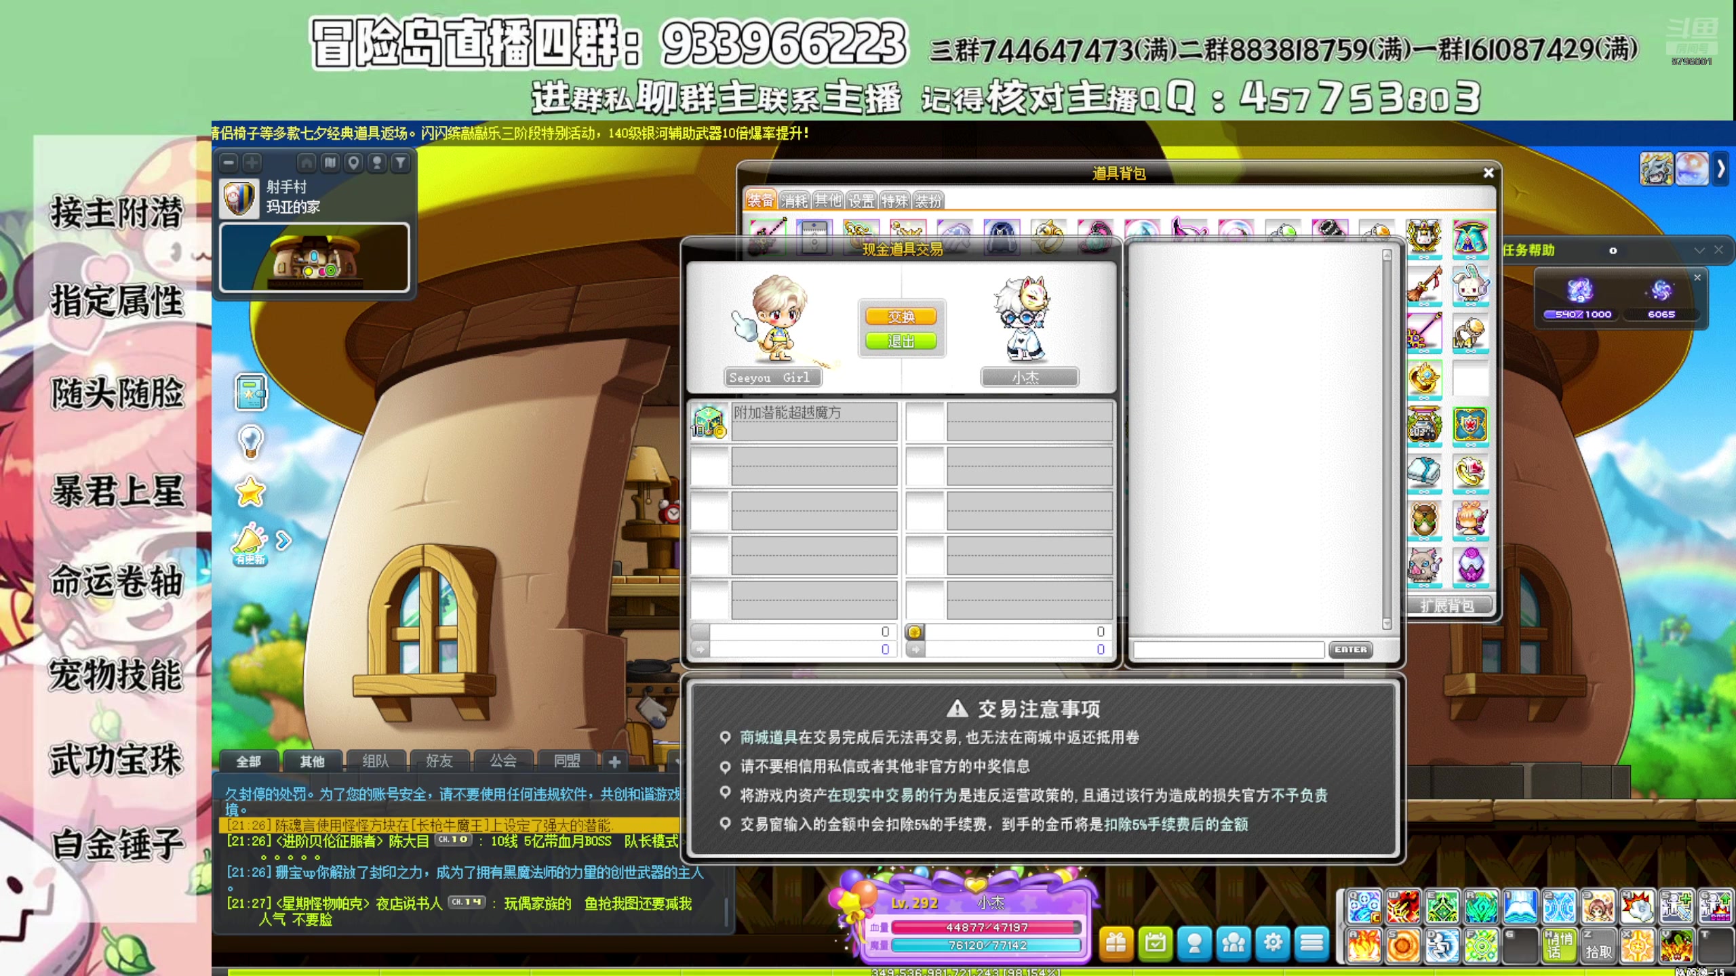Open the calendar event icon
This screenshot has height=976, width=1736.
pos(1155,943)
